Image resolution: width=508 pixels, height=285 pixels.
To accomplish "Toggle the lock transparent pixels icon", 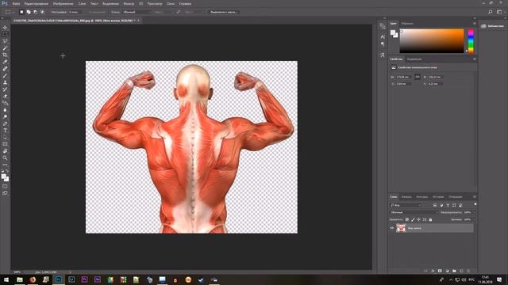I will [407, 220].
